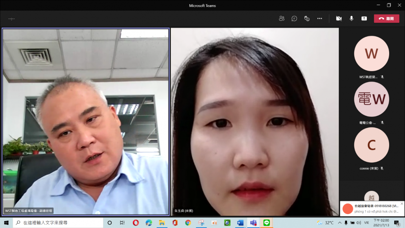Open the meeting chat panel
Viewport: 405px width, 228px height.
coord(294,19)
